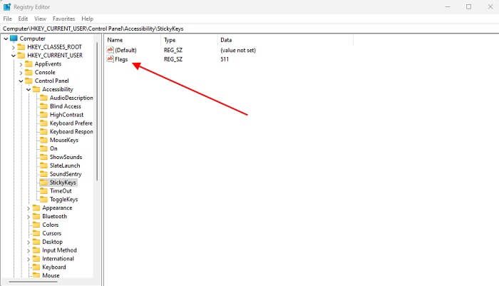Click the SoundSentry folder icon
The image size is (499, 286).
(43, 174)
